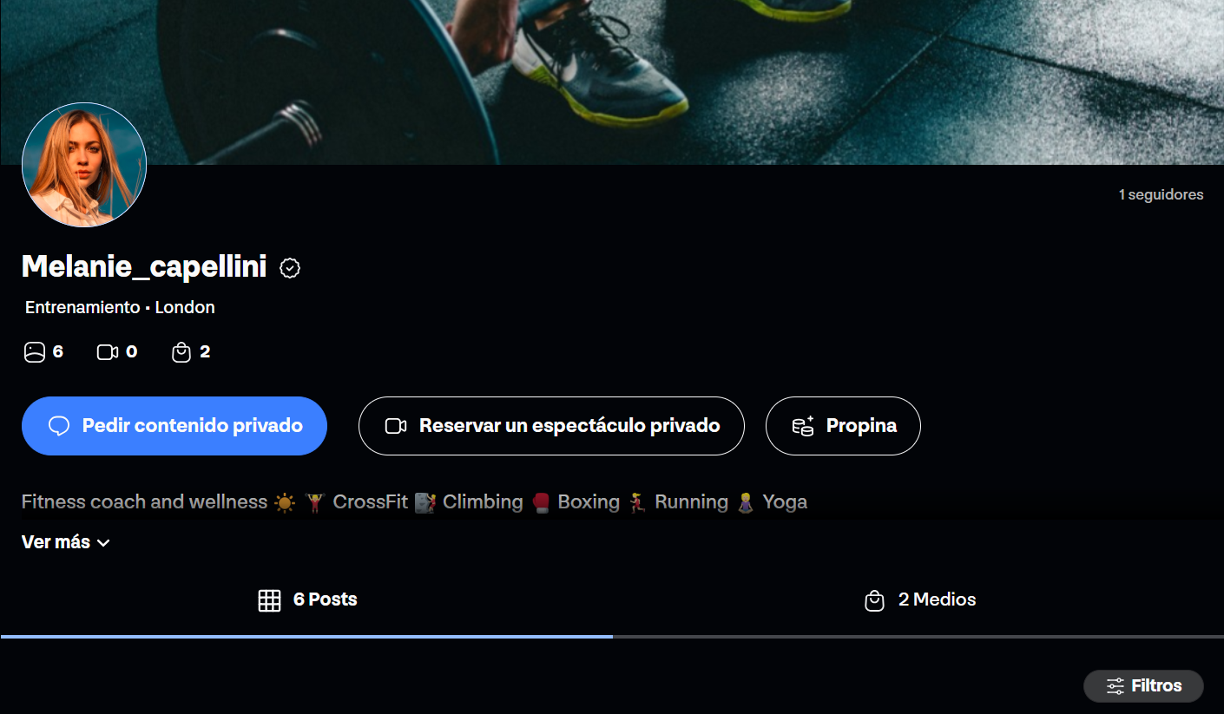This screenshot has width=1224, height=714.
Task: Click the verified badge beside Melanie_capellini
Action: tap(290, 268)
